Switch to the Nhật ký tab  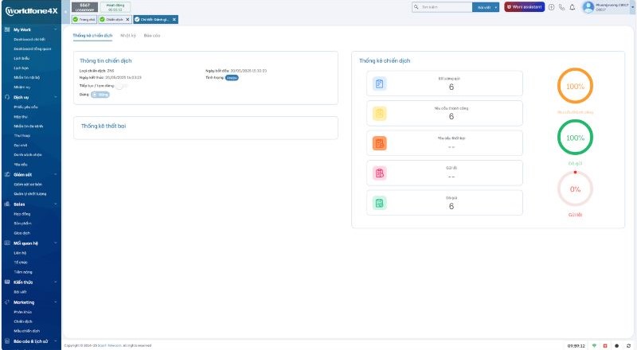pos(127,36)
